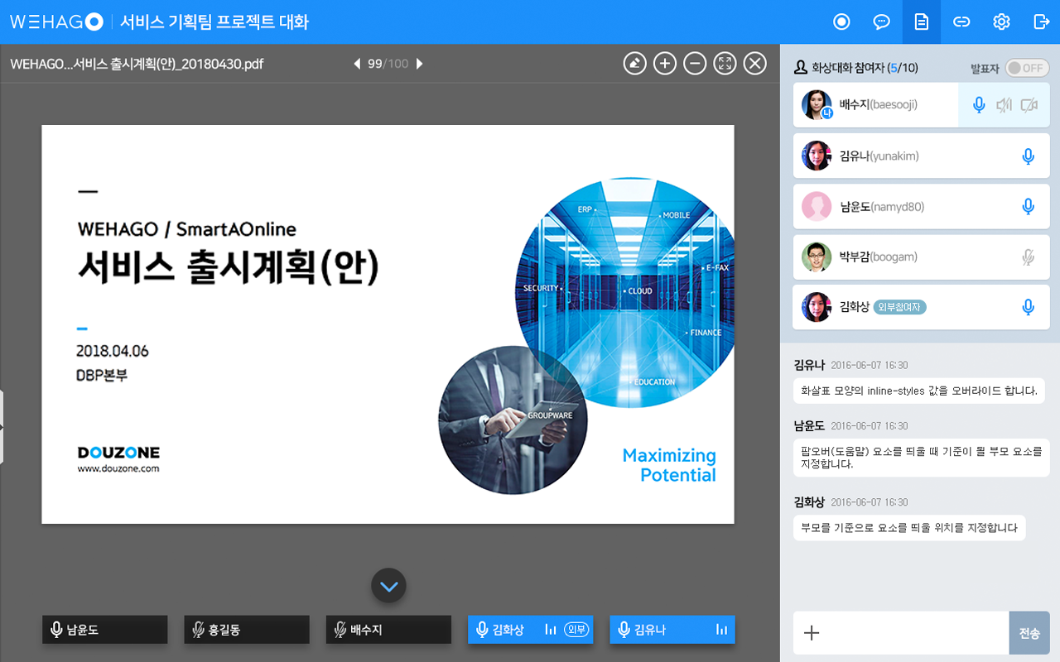Screen dimensions: 1060x662
Task: Zoom out of the PDF document
Action: (x=695, y=63)
